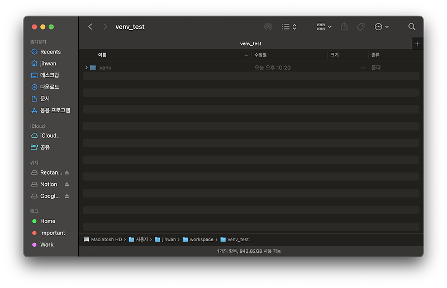Open Recents in the sidebar
Image resolution: width=447 pixels, height=288 pixels.
[x=50, y=52]
